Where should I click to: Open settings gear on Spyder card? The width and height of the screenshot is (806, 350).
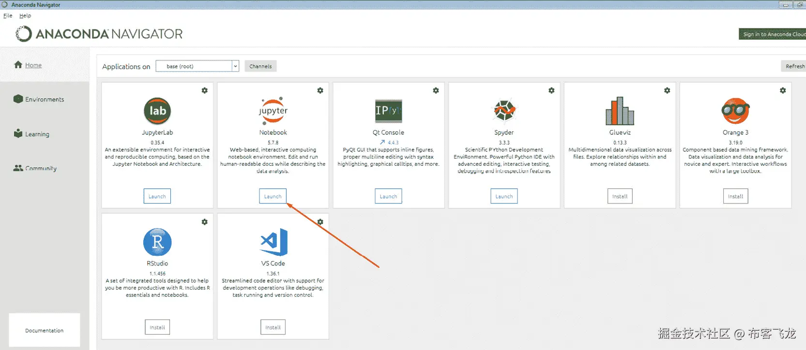[551, 90]
